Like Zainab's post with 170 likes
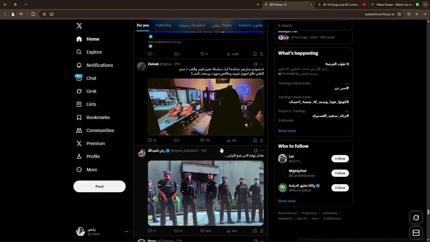The height and width of the screenshot is (242, 430). point(205,140)
